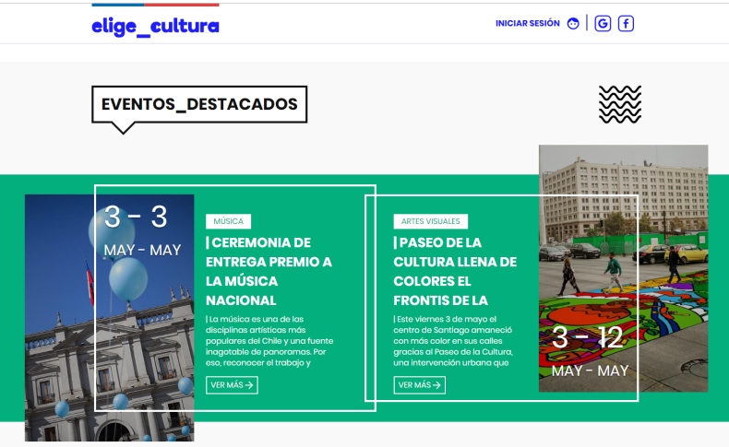729x447 pixels.
Task: Open the colorful street painting photo
Action: point(624,268)
